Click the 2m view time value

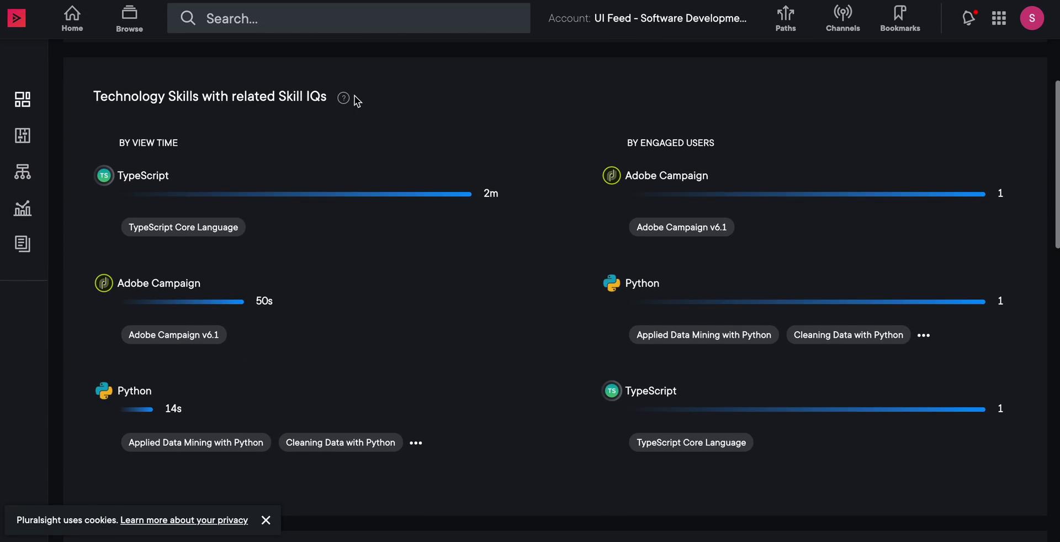491,193
